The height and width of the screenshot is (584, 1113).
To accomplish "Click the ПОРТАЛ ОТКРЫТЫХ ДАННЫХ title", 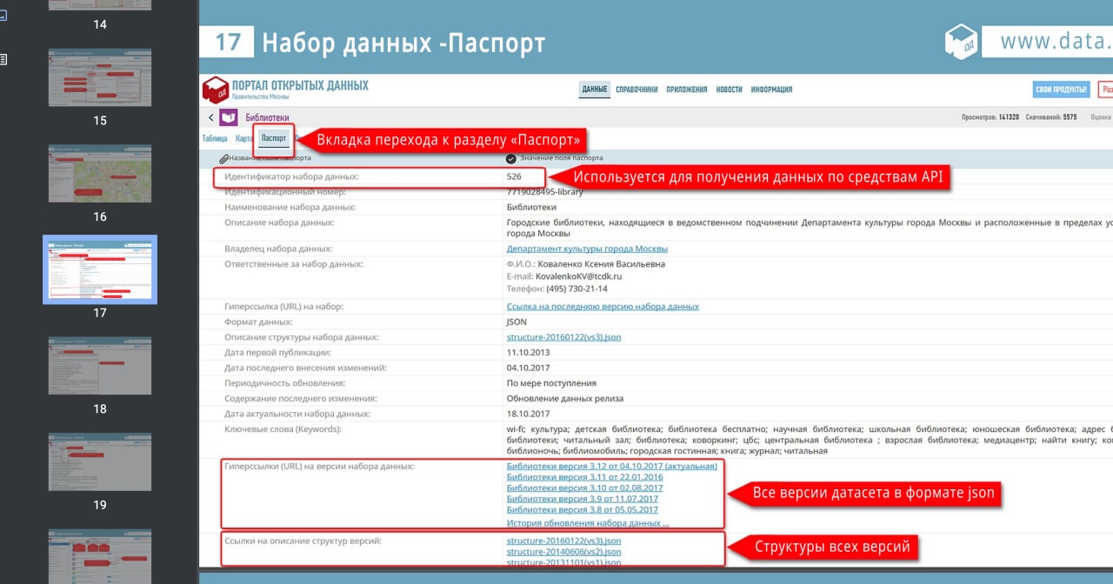I will 300,85.
